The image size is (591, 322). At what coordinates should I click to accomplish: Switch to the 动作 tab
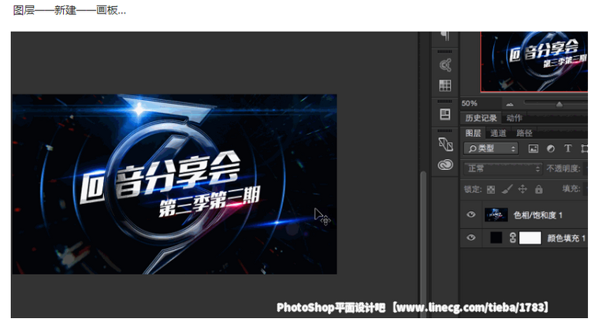pos(514,118)
